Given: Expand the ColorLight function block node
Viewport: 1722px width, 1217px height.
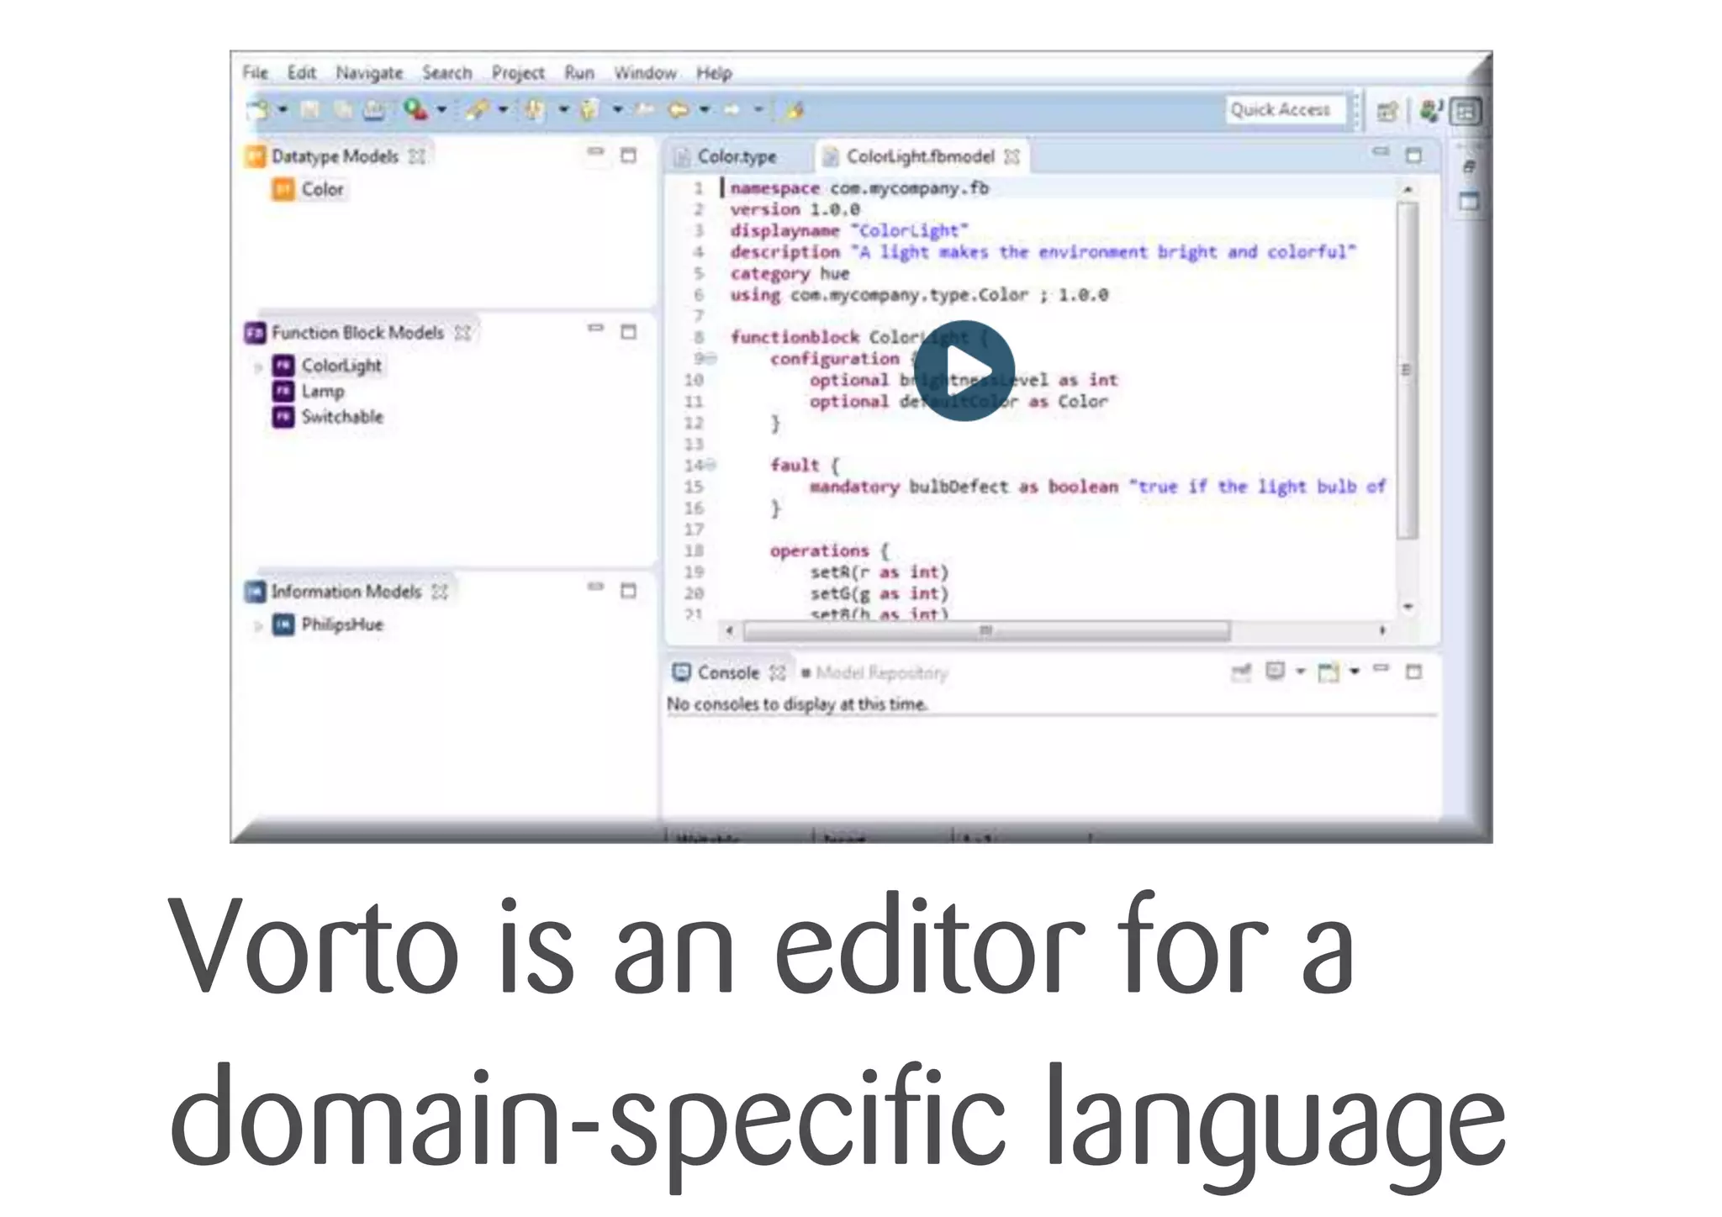Looking at the screenshot, I should [258, 367].
